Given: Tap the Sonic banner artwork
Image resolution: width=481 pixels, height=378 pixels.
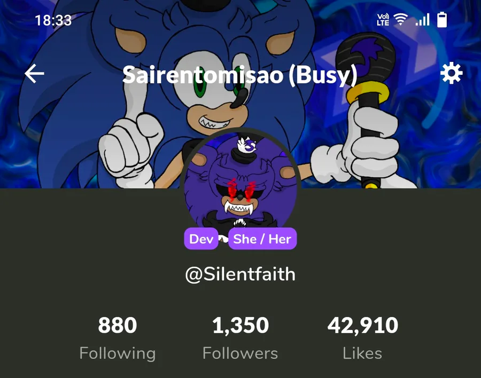Looking at the screenshot, I should point(241,94).
